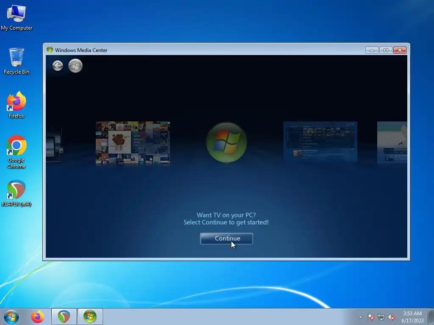Open the Windows Start menu orb

11,317
